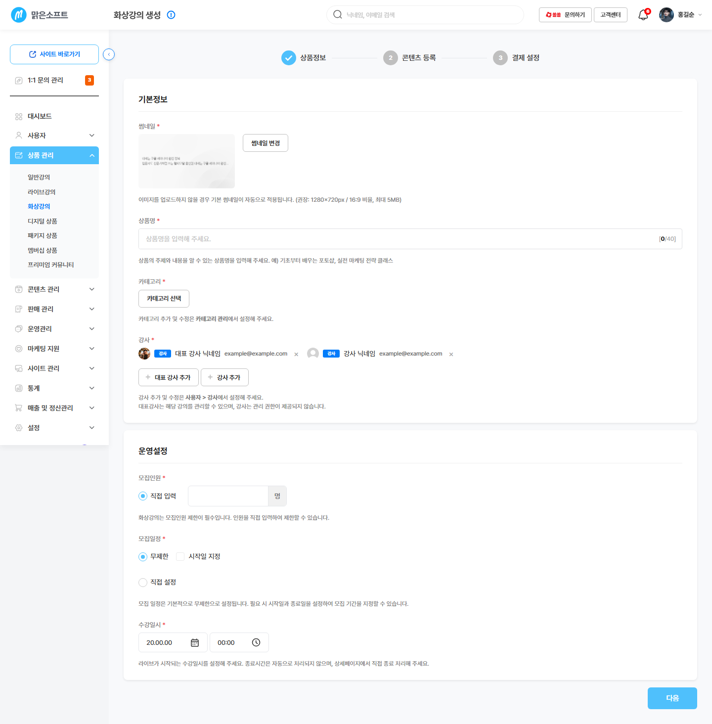Click the 카테고리 선택 button

click(x=164, y=299)
